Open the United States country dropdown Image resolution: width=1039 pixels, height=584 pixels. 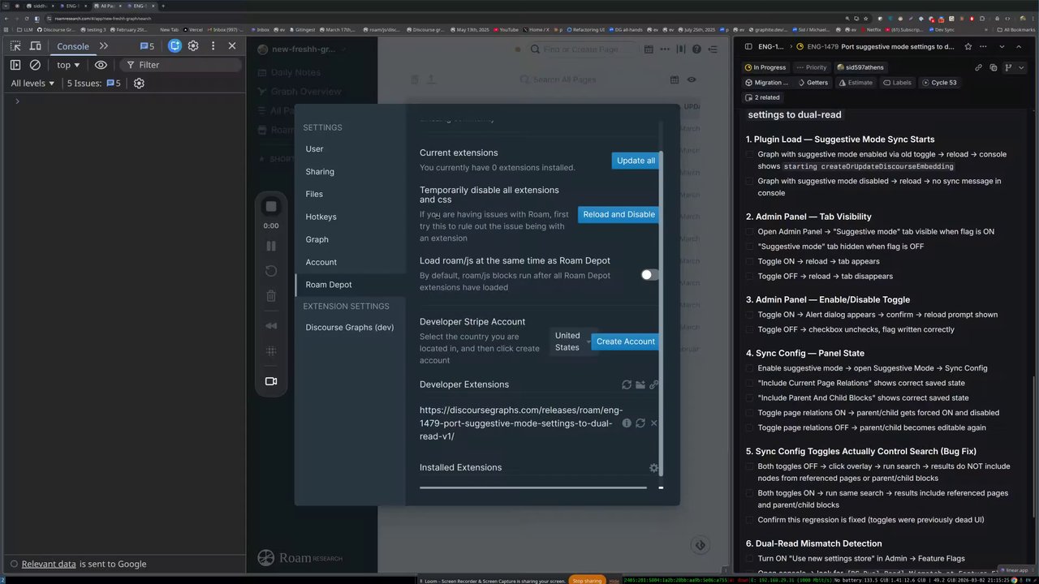pyautogui.click(x=571, y=341)
